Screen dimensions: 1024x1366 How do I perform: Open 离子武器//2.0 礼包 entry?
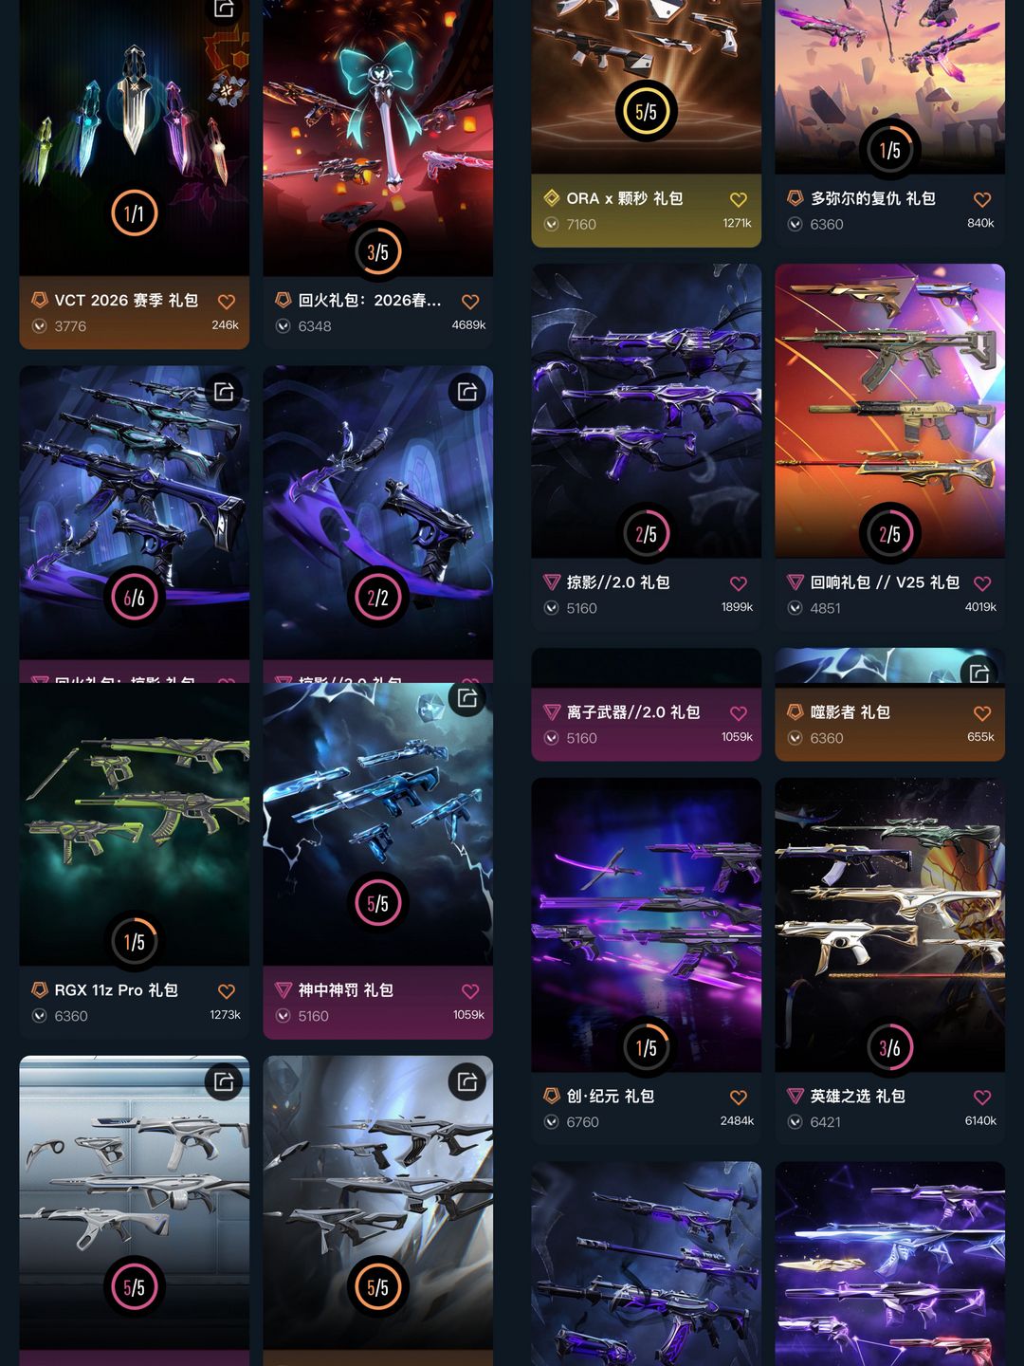point(647,724)
